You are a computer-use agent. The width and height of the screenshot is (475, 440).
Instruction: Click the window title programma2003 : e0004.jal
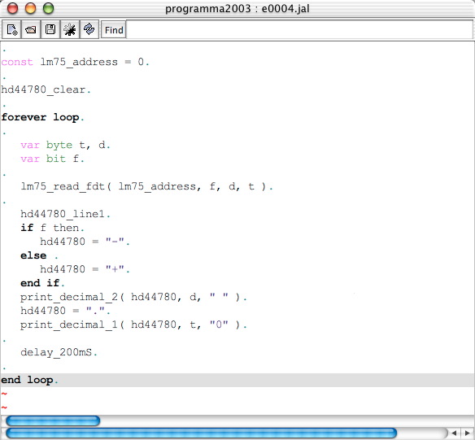(237, 8)
